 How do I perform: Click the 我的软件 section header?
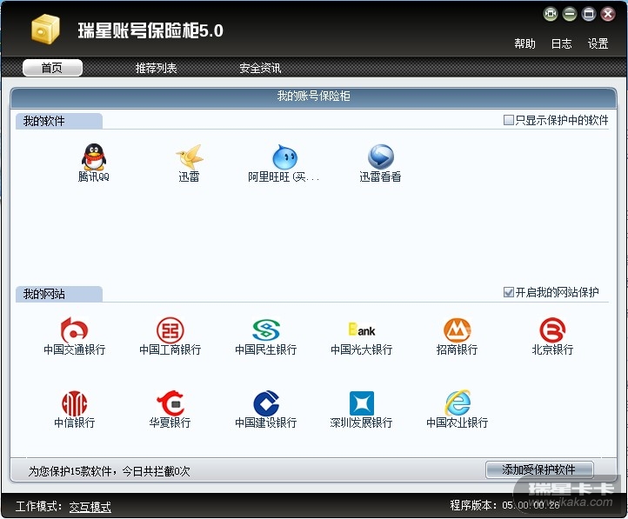click(59, 121)
